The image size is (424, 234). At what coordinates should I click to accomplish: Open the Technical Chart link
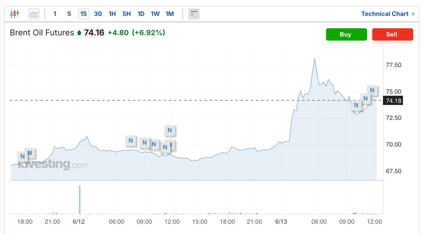click(385, 14)
